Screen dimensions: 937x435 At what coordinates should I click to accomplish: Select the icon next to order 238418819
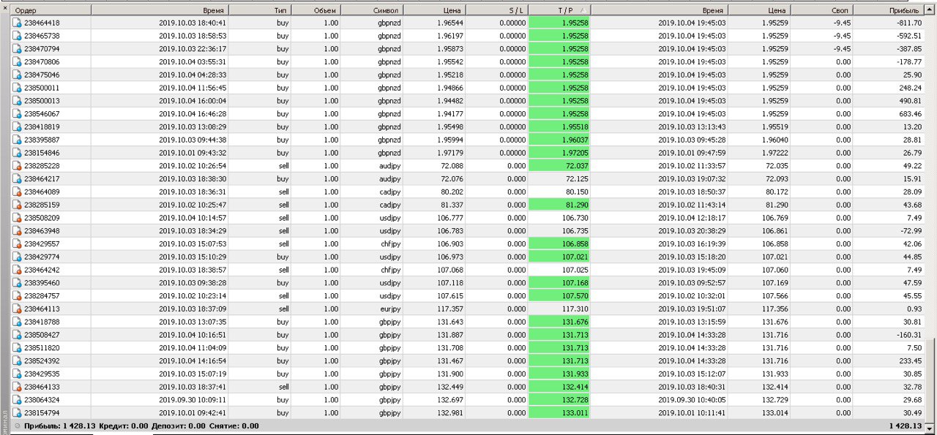[17, 126]
